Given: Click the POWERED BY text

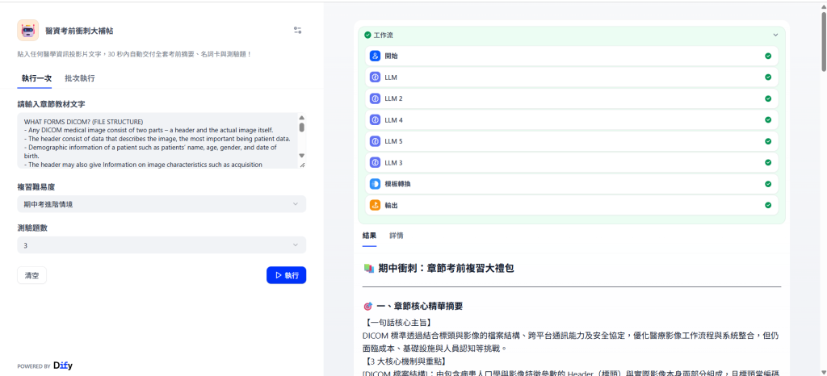Looking at the screenshot, I should click(34, 366).
